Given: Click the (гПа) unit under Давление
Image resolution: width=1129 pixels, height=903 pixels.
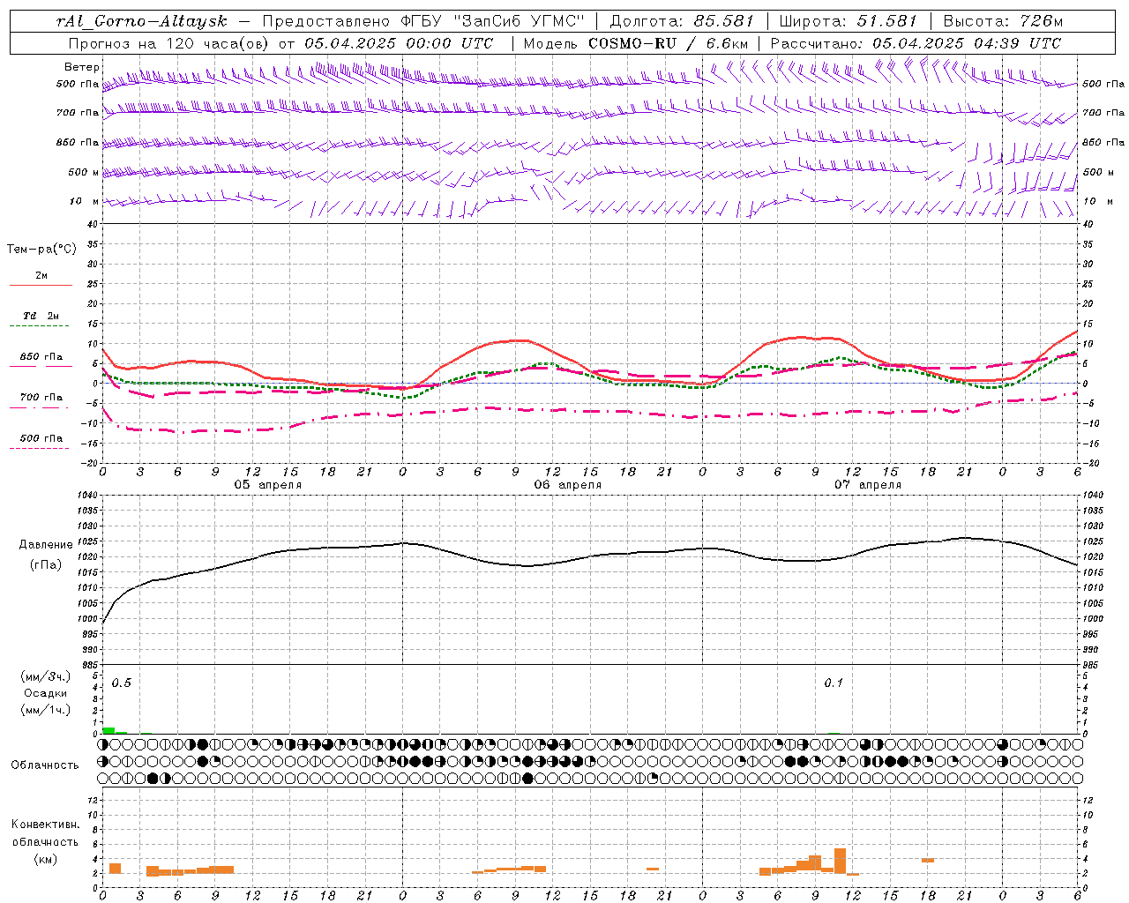Looking at the screenshot, I should 46,565.
